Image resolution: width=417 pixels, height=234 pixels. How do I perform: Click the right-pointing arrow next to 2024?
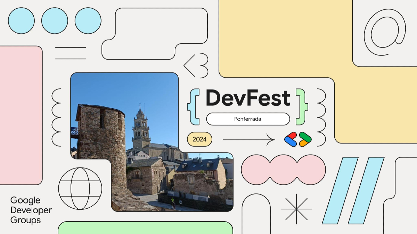coord(249,140)
